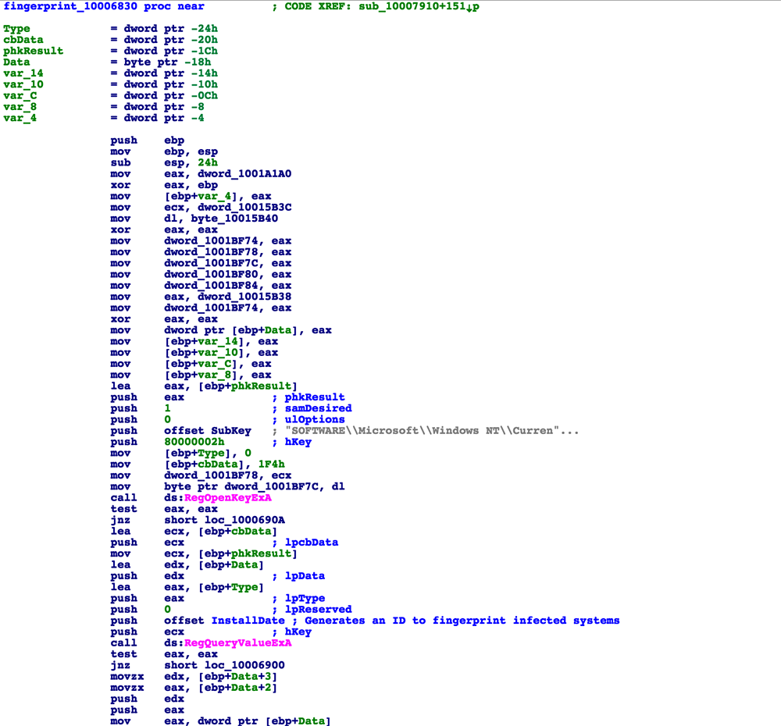Click the 'mov ebp, esp' instruction

[x=164, y=151]
